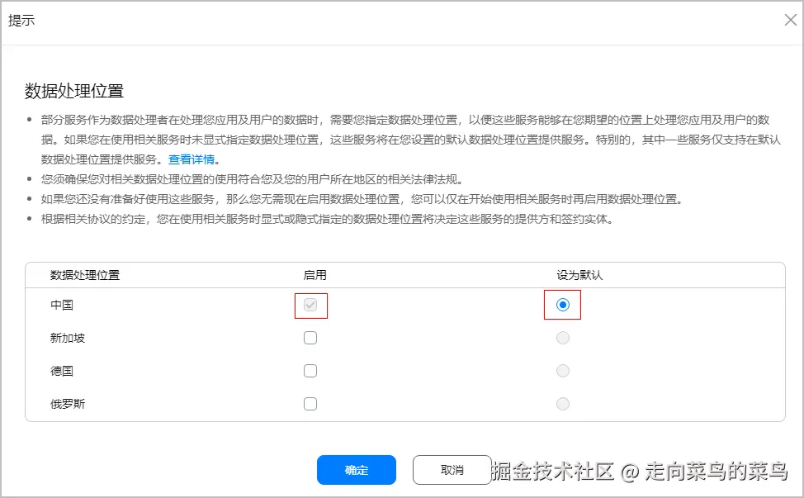Select the 新加坡 radio under 设为默认
The height and width of the screenshot is (498, 804).
562,338
